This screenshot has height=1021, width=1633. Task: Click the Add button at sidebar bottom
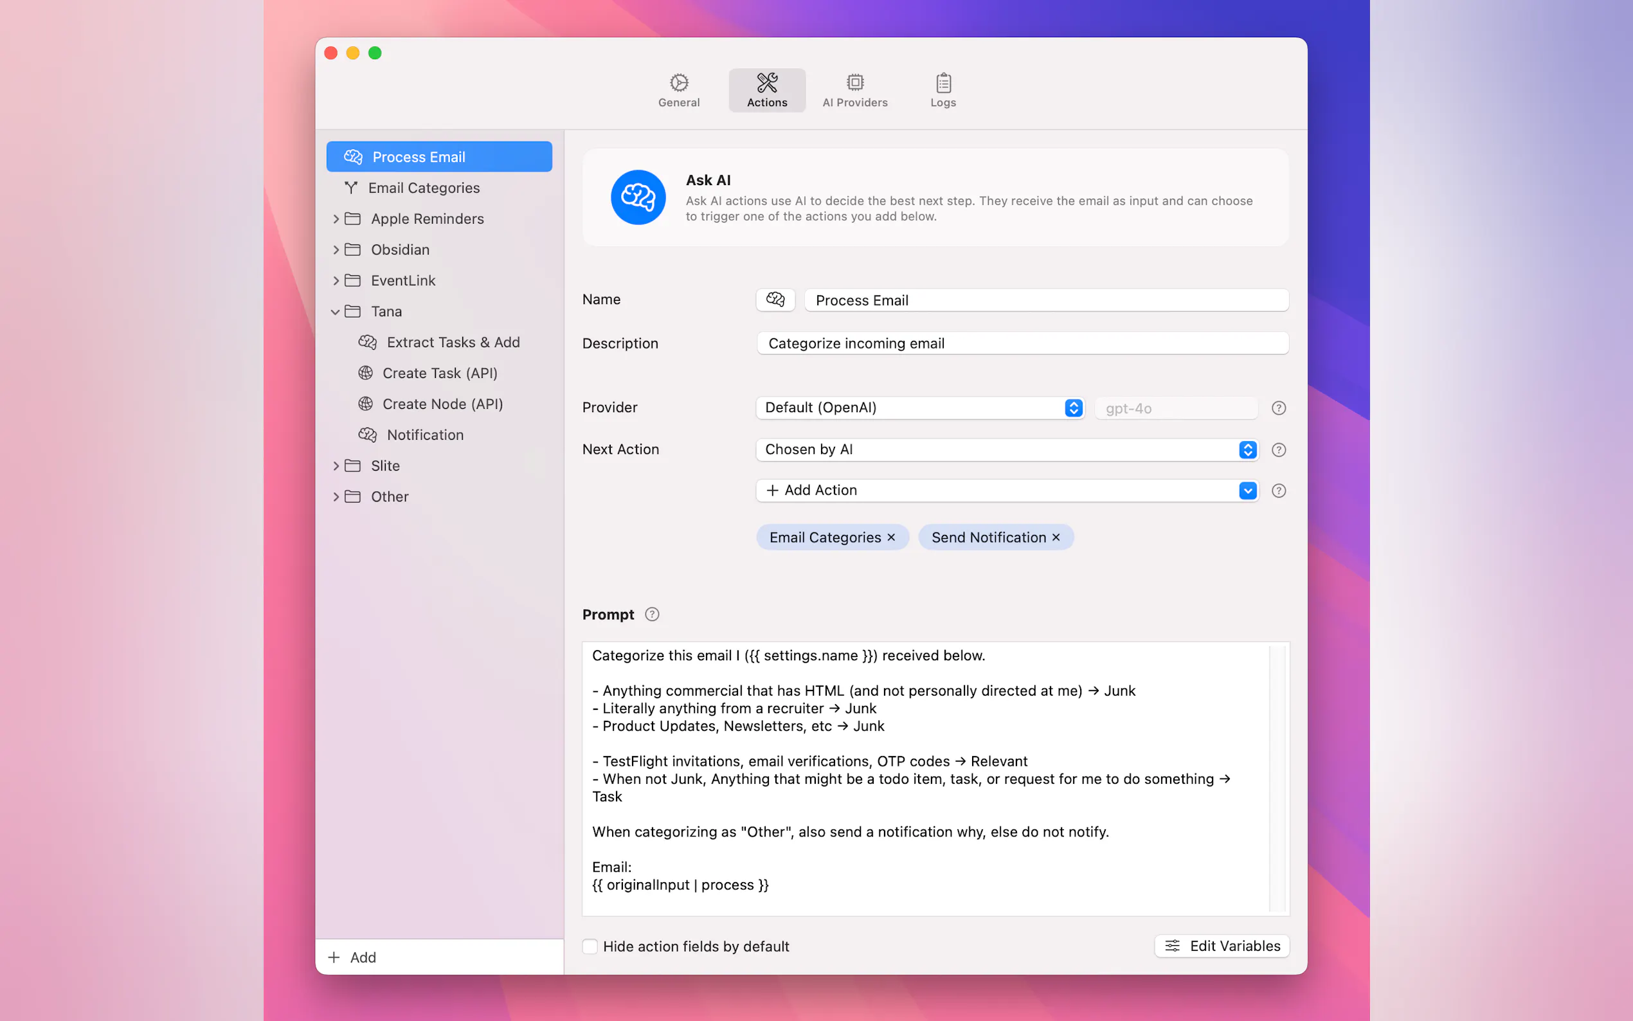point(352,957)
